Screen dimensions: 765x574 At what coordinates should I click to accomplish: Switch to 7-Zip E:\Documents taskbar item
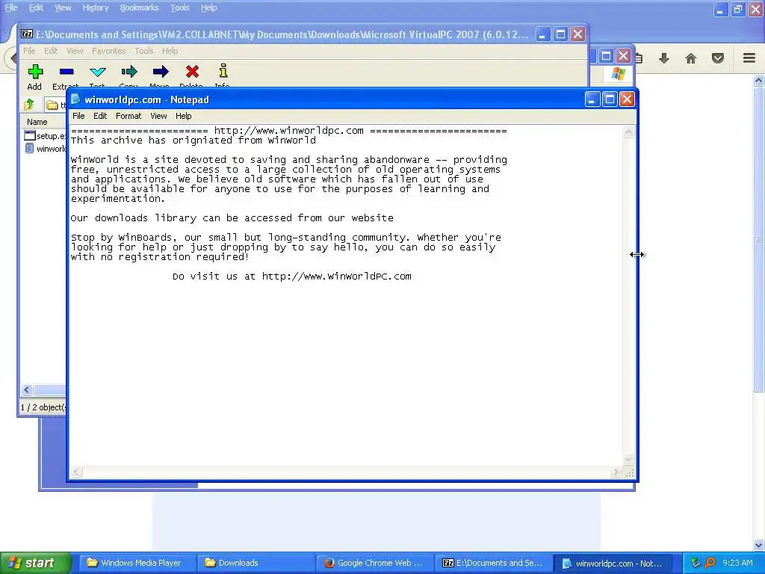click(494, 563)
